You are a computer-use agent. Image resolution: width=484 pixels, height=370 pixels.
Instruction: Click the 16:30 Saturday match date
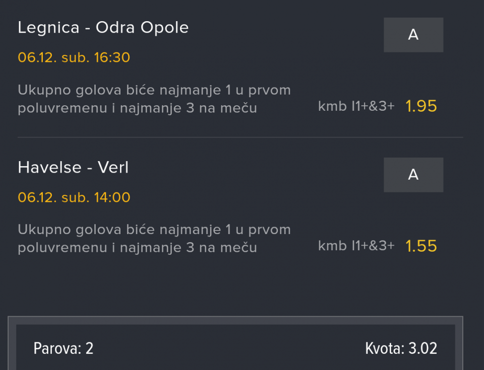(x=74, y=57)
